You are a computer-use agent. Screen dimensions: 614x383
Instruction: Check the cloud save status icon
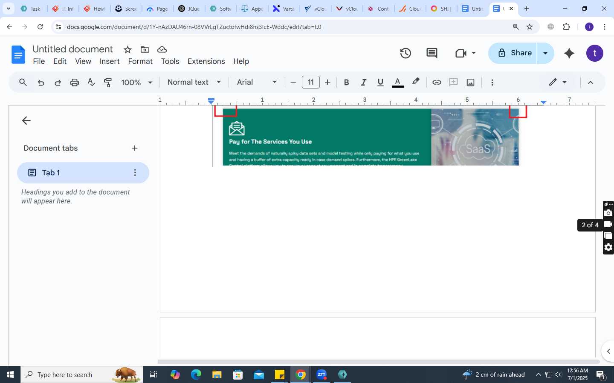[x=162, y=50]
